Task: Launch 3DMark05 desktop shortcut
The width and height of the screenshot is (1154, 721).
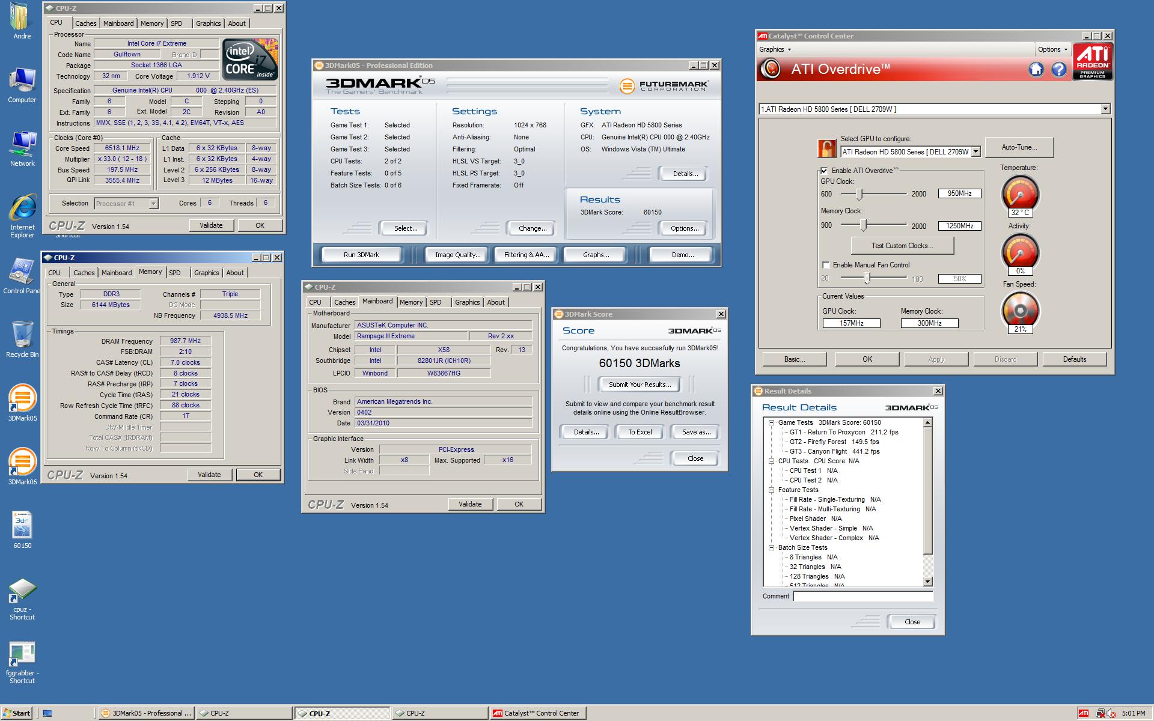Action: [x=22, y=401]
